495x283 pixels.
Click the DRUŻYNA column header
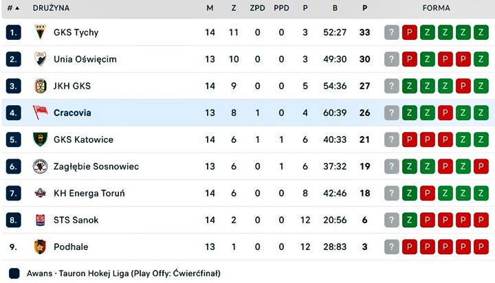click(51, 8)
